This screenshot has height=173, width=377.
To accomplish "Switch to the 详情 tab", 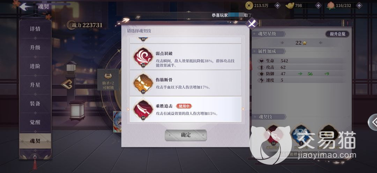I will [35, 29].
